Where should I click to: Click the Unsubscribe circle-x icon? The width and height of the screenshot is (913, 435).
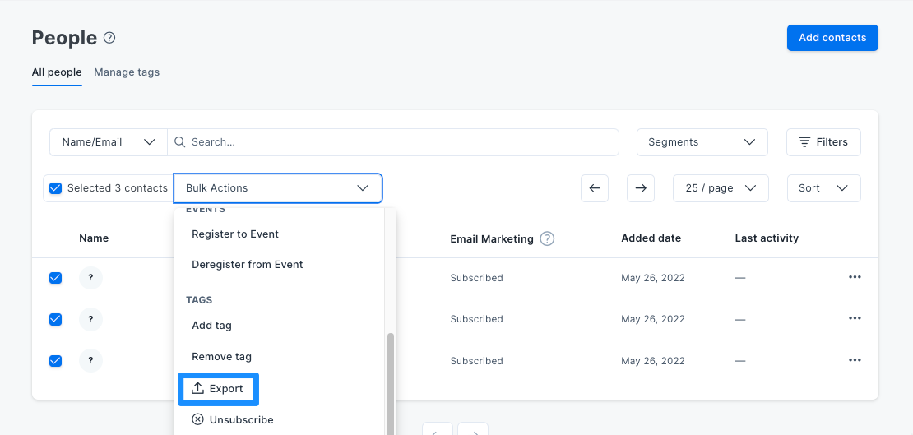(x=198, y=419)
